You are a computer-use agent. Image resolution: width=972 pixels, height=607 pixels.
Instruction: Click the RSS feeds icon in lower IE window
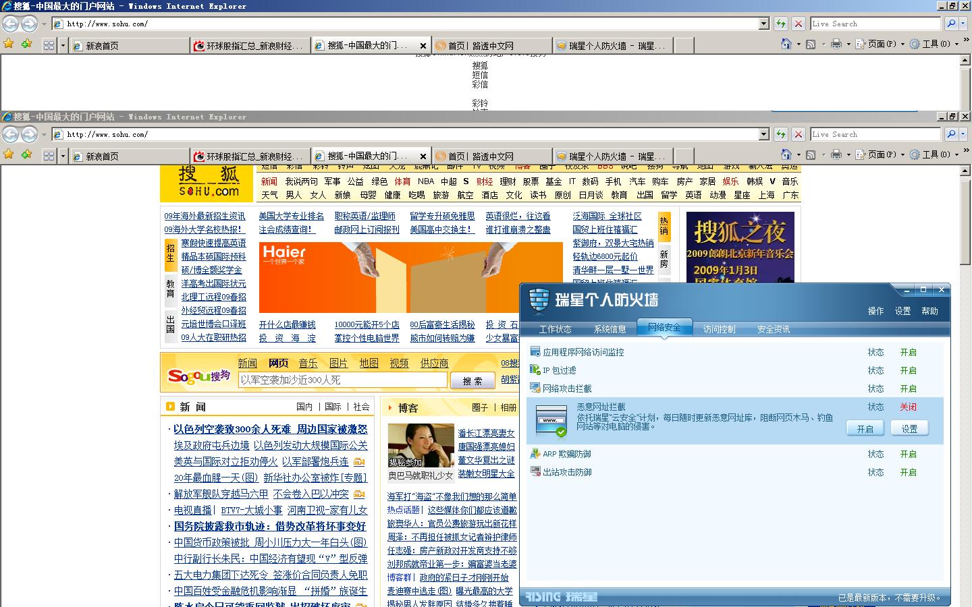click(811, 154)
